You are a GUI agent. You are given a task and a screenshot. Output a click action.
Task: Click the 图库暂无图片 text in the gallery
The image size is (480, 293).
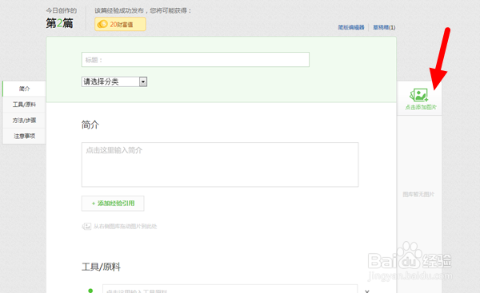(x=418, y=194)
